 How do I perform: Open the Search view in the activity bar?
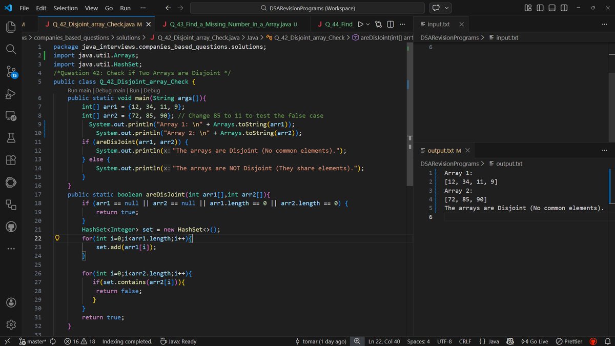point(11,49)
